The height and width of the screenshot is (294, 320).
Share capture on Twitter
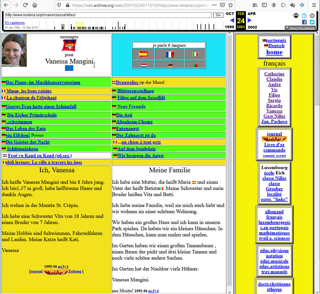point(312,22)
